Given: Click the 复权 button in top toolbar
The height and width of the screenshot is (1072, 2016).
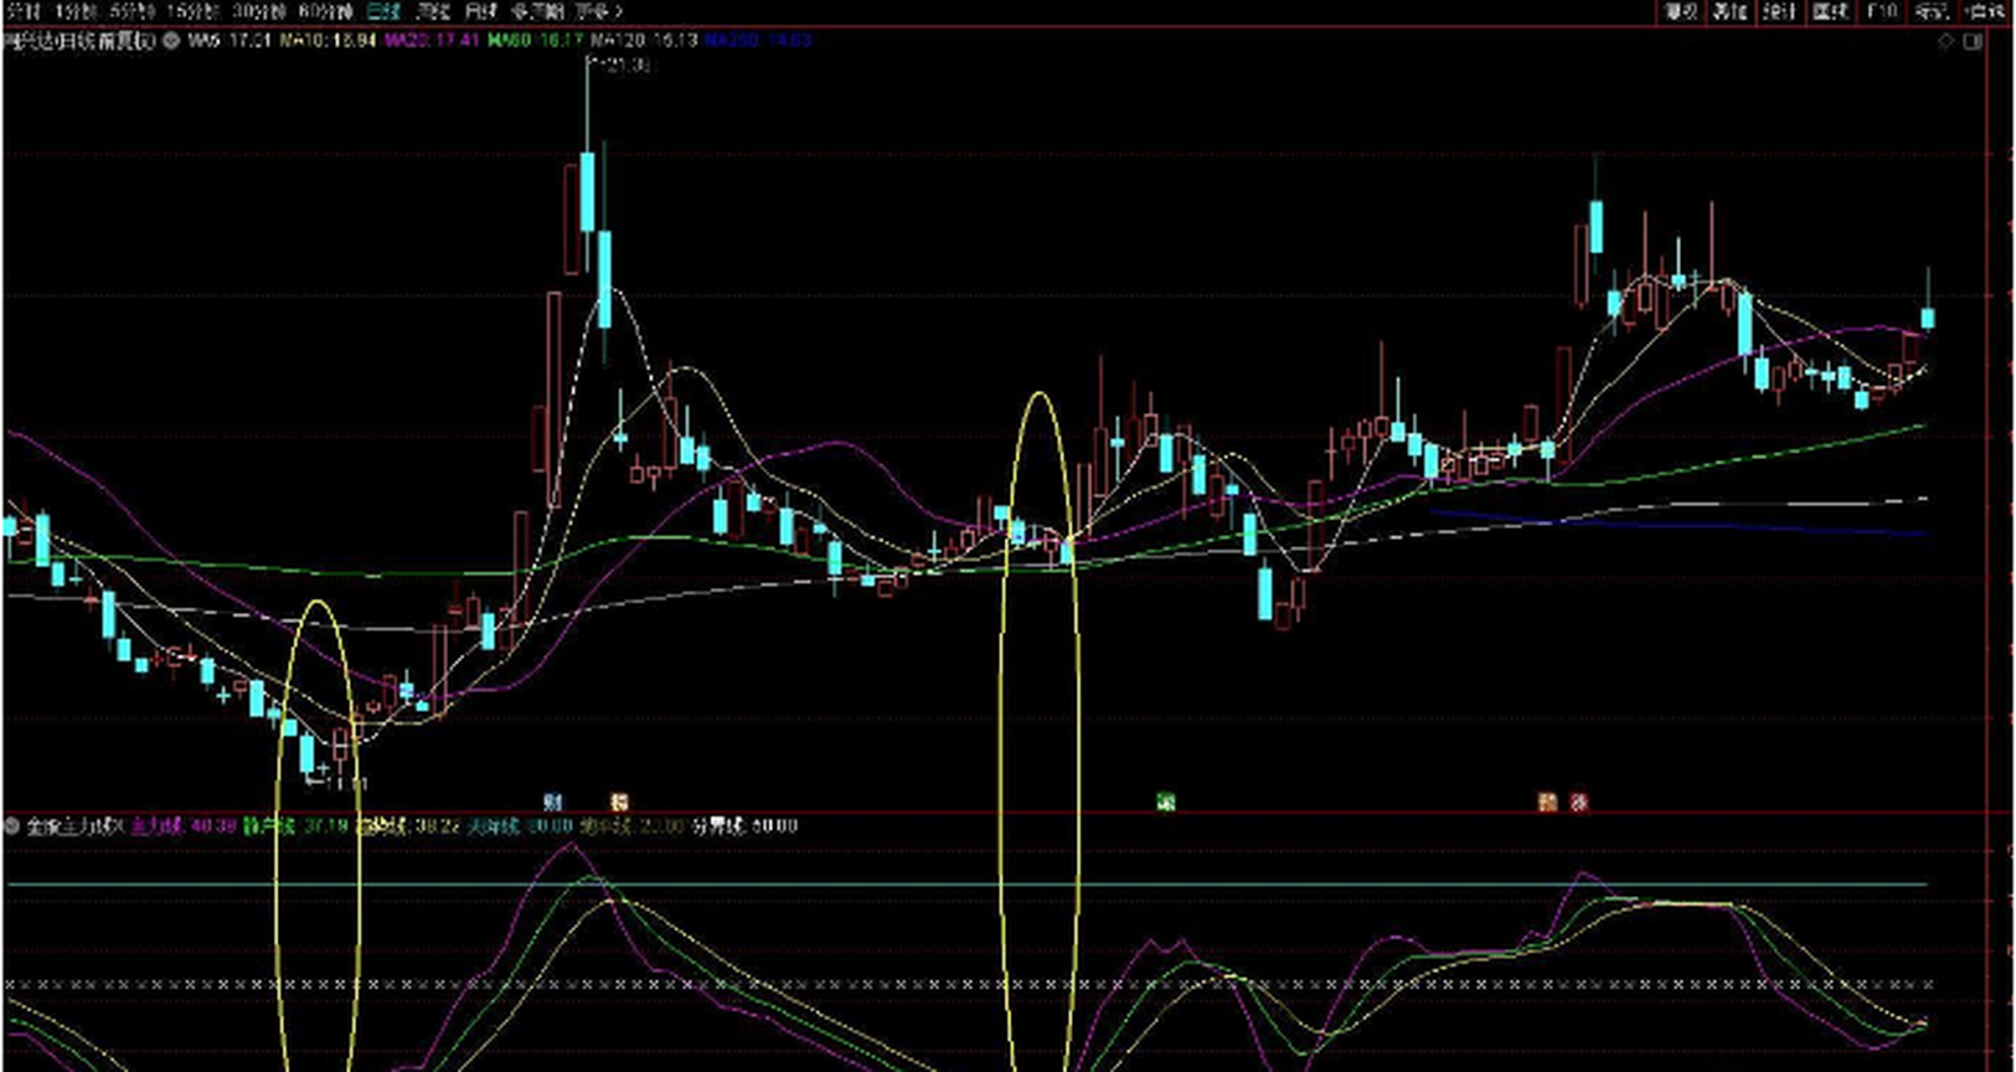Looking at the screenshot, I should pyautogui.click(x=1679, y=12).
